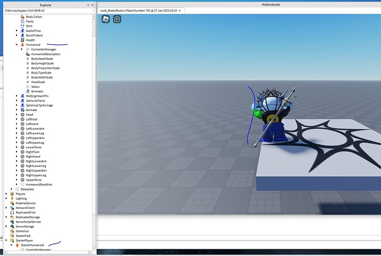Click the Filter workspace search field
Screen dimensions: 381x256
point(44,11)
